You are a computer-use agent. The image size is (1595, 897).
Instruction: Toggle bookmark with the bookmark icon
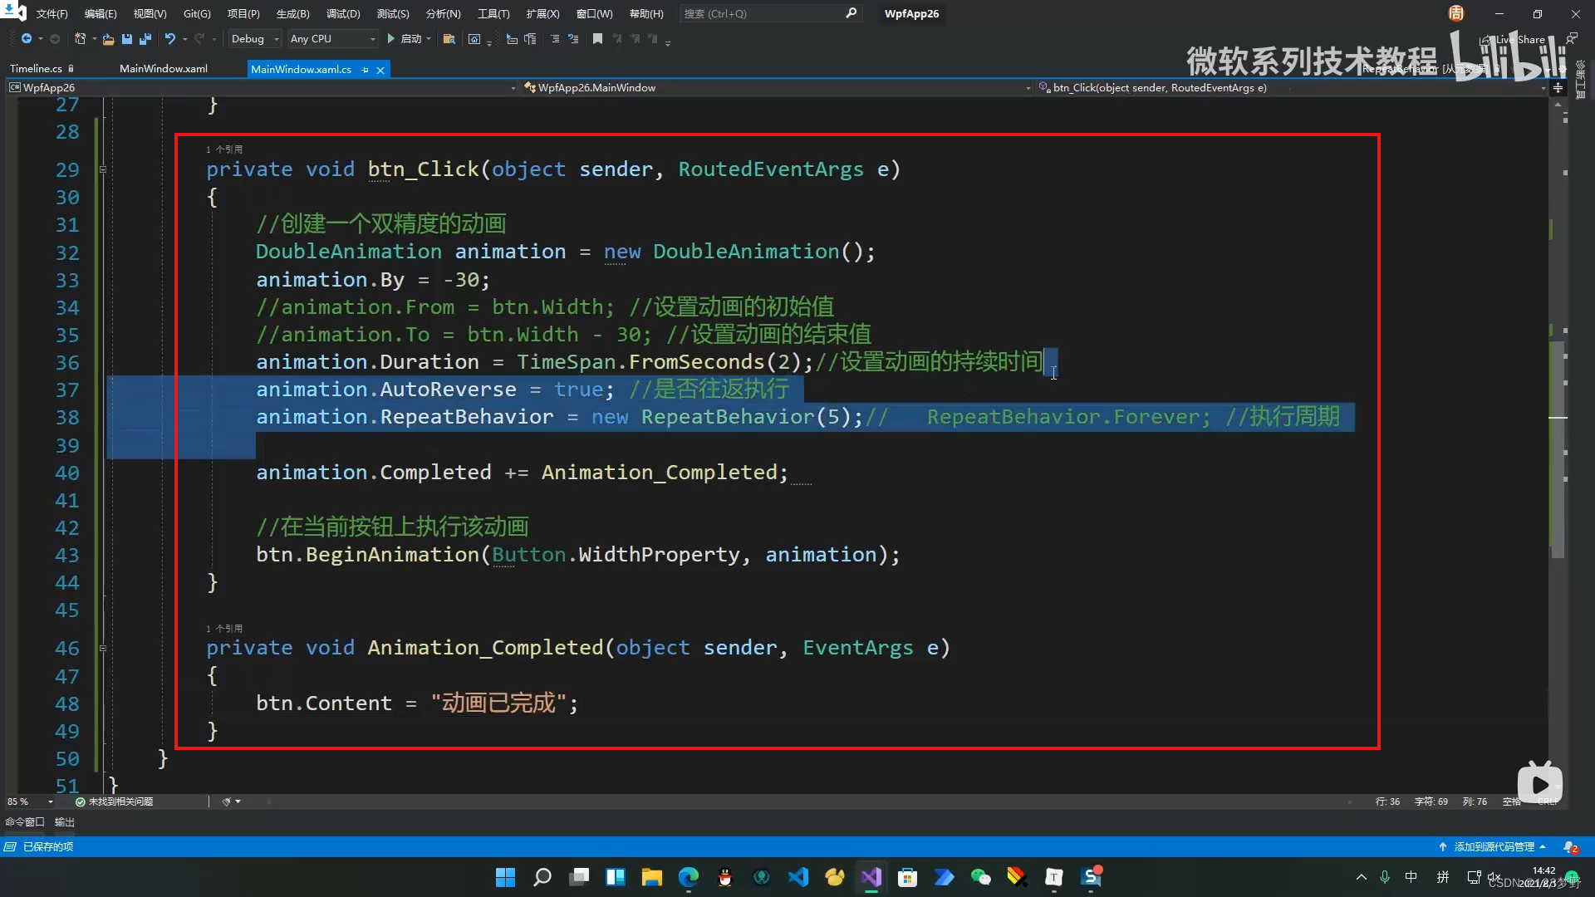(597, 39)
